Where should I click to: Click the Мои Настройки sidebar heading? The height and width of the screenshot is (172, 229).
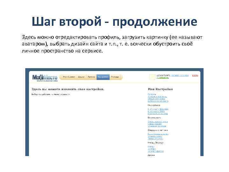[160, 89]
